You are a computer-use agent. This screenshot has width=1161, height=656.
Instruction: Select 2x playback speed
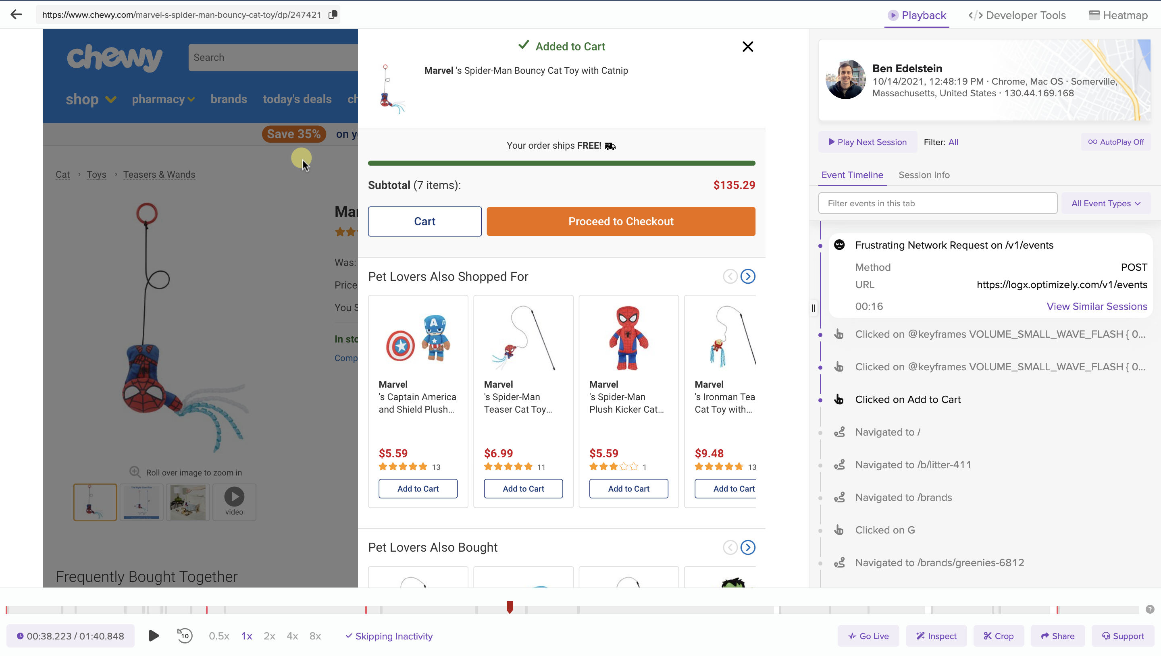tap(269, 636)
